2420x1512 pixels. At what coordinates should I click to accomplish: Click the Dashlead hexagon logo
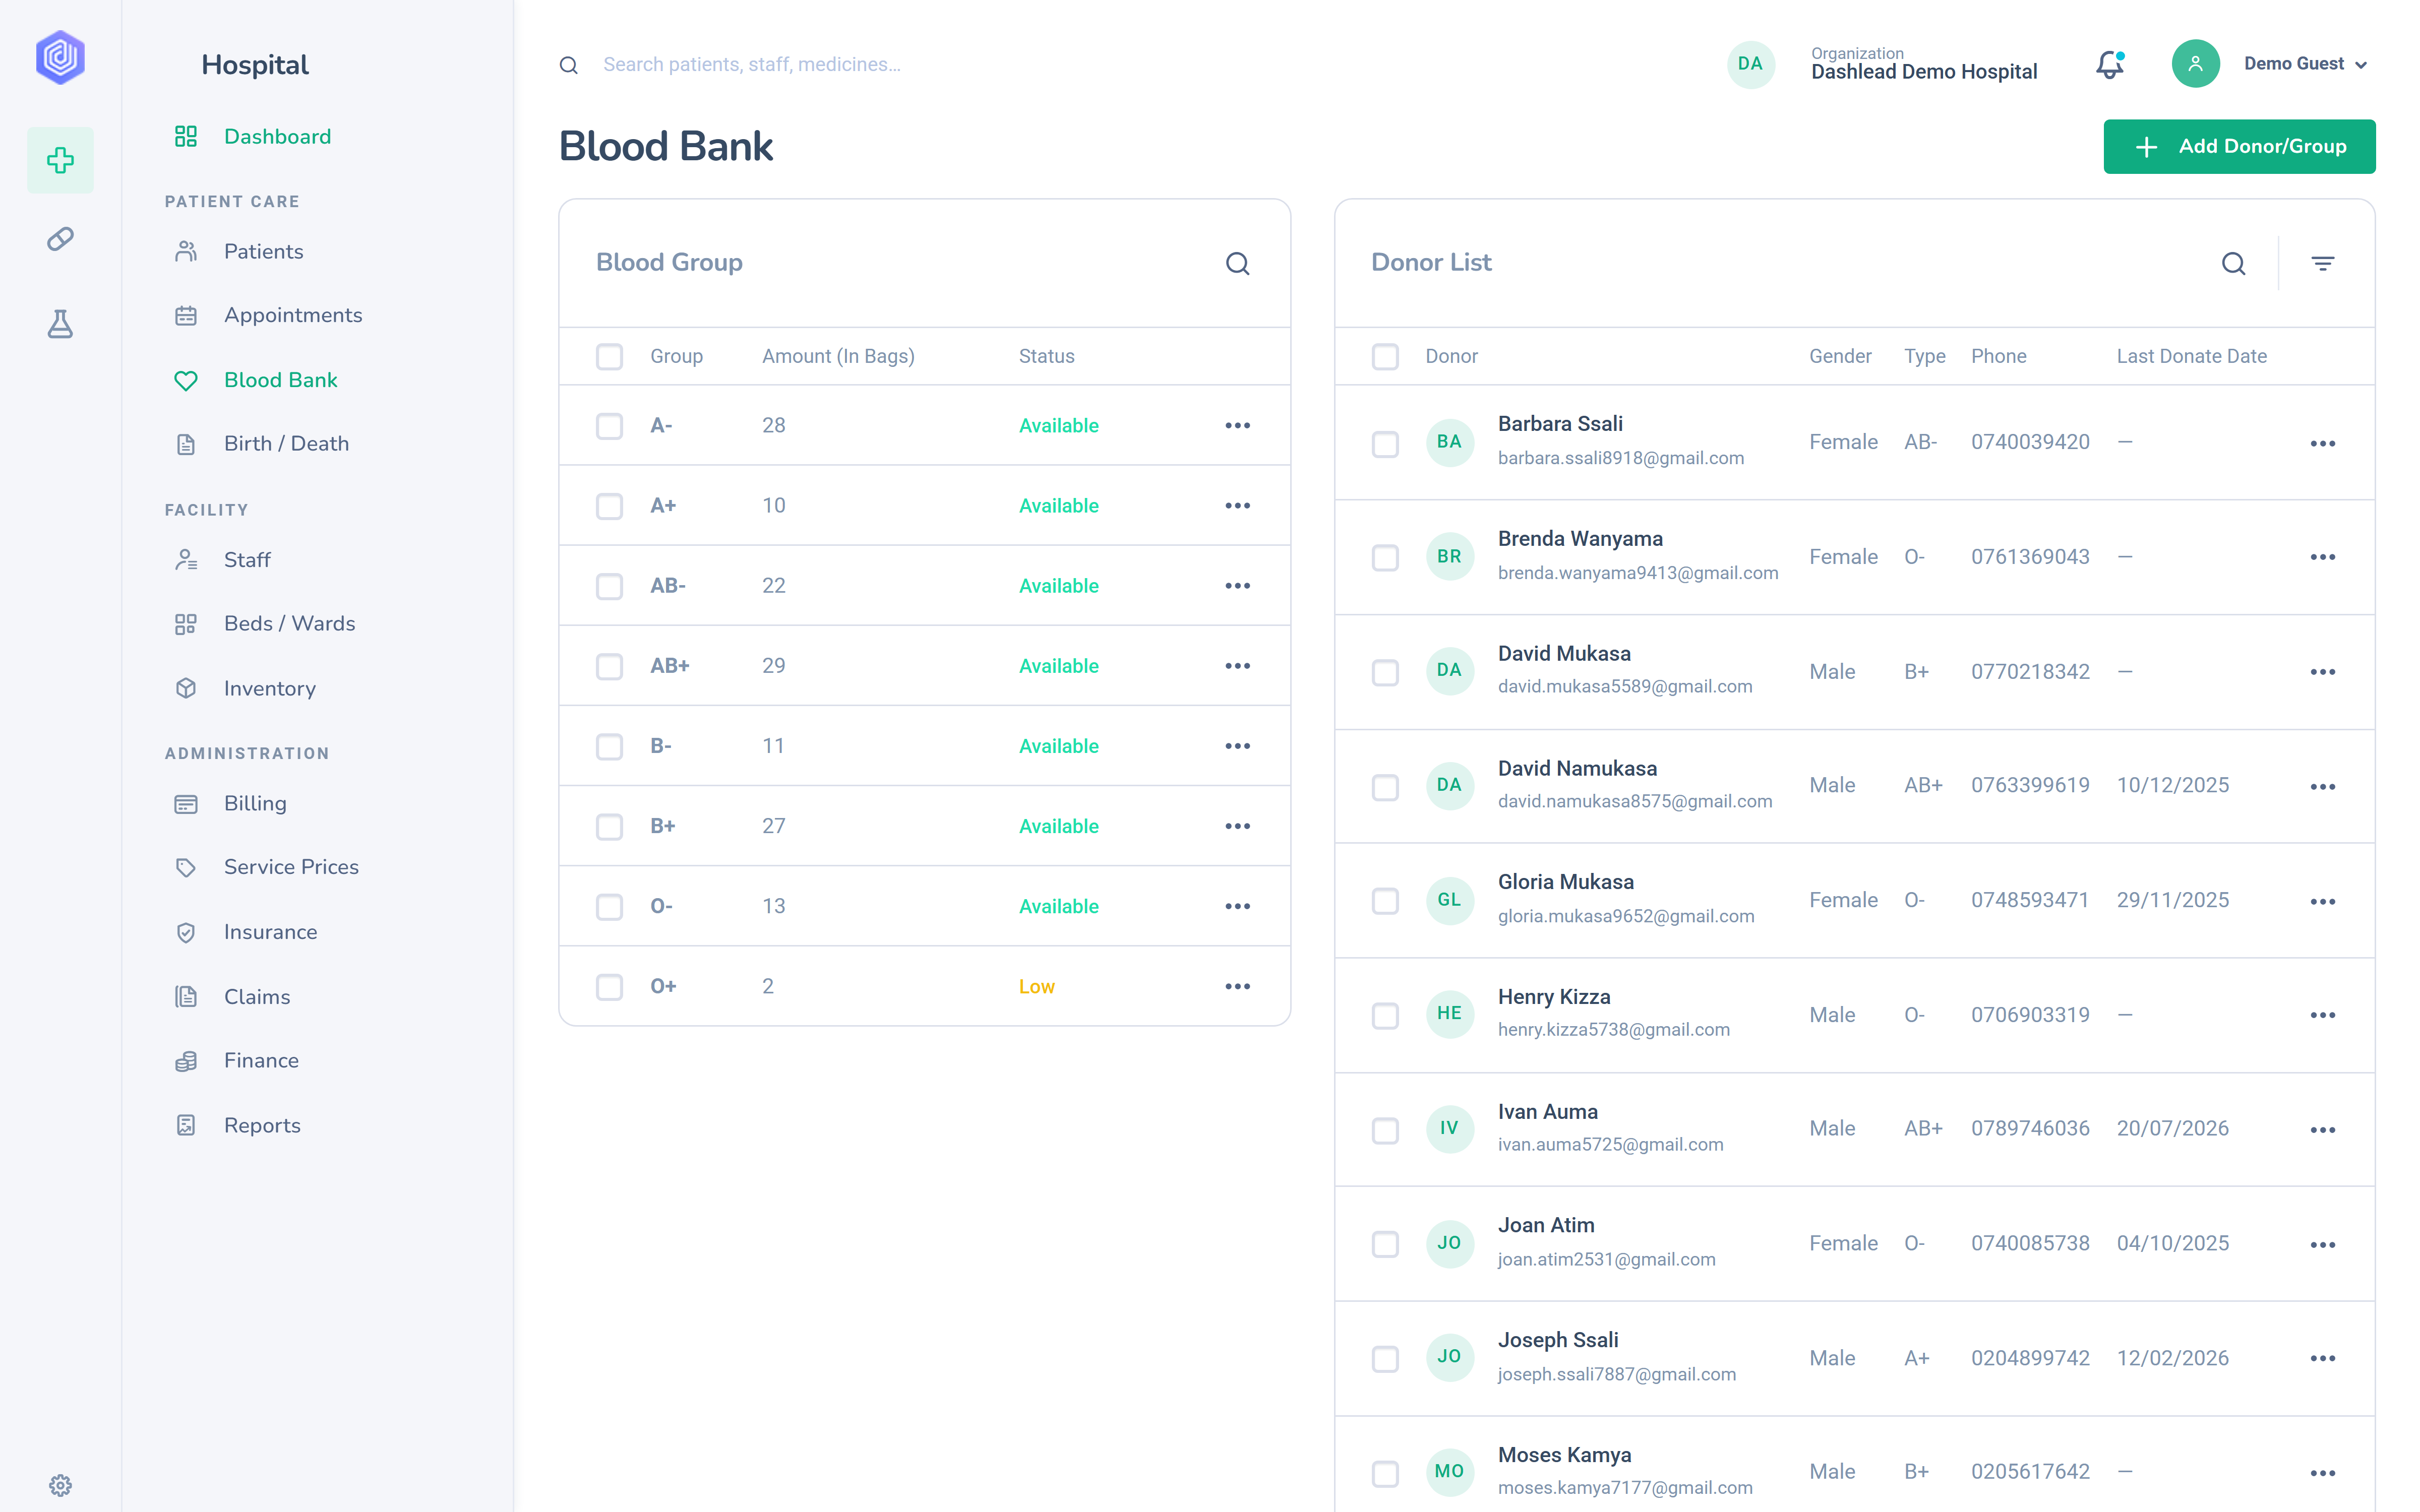60,58
